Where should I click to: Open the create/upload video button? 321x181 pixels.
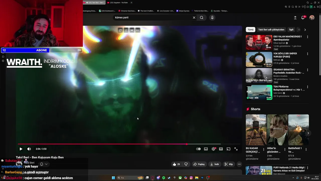coord(295,18)
